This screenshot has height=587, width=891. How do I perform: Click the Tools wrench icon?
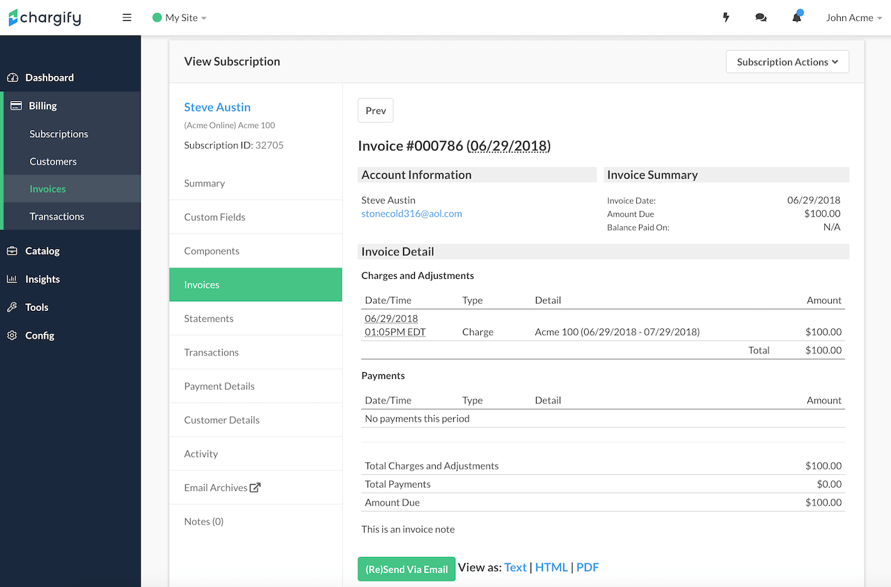click(x=12, y=307)
